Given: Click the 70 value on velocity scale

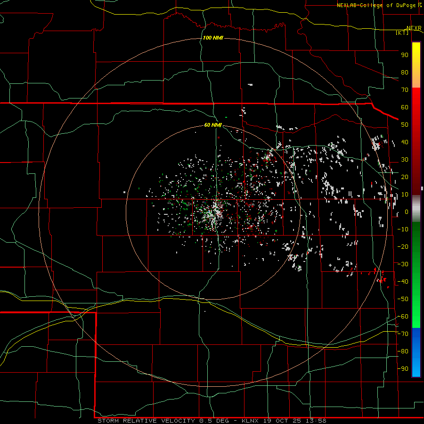Looking at the screenshot, I should click(x=405, y=90).
